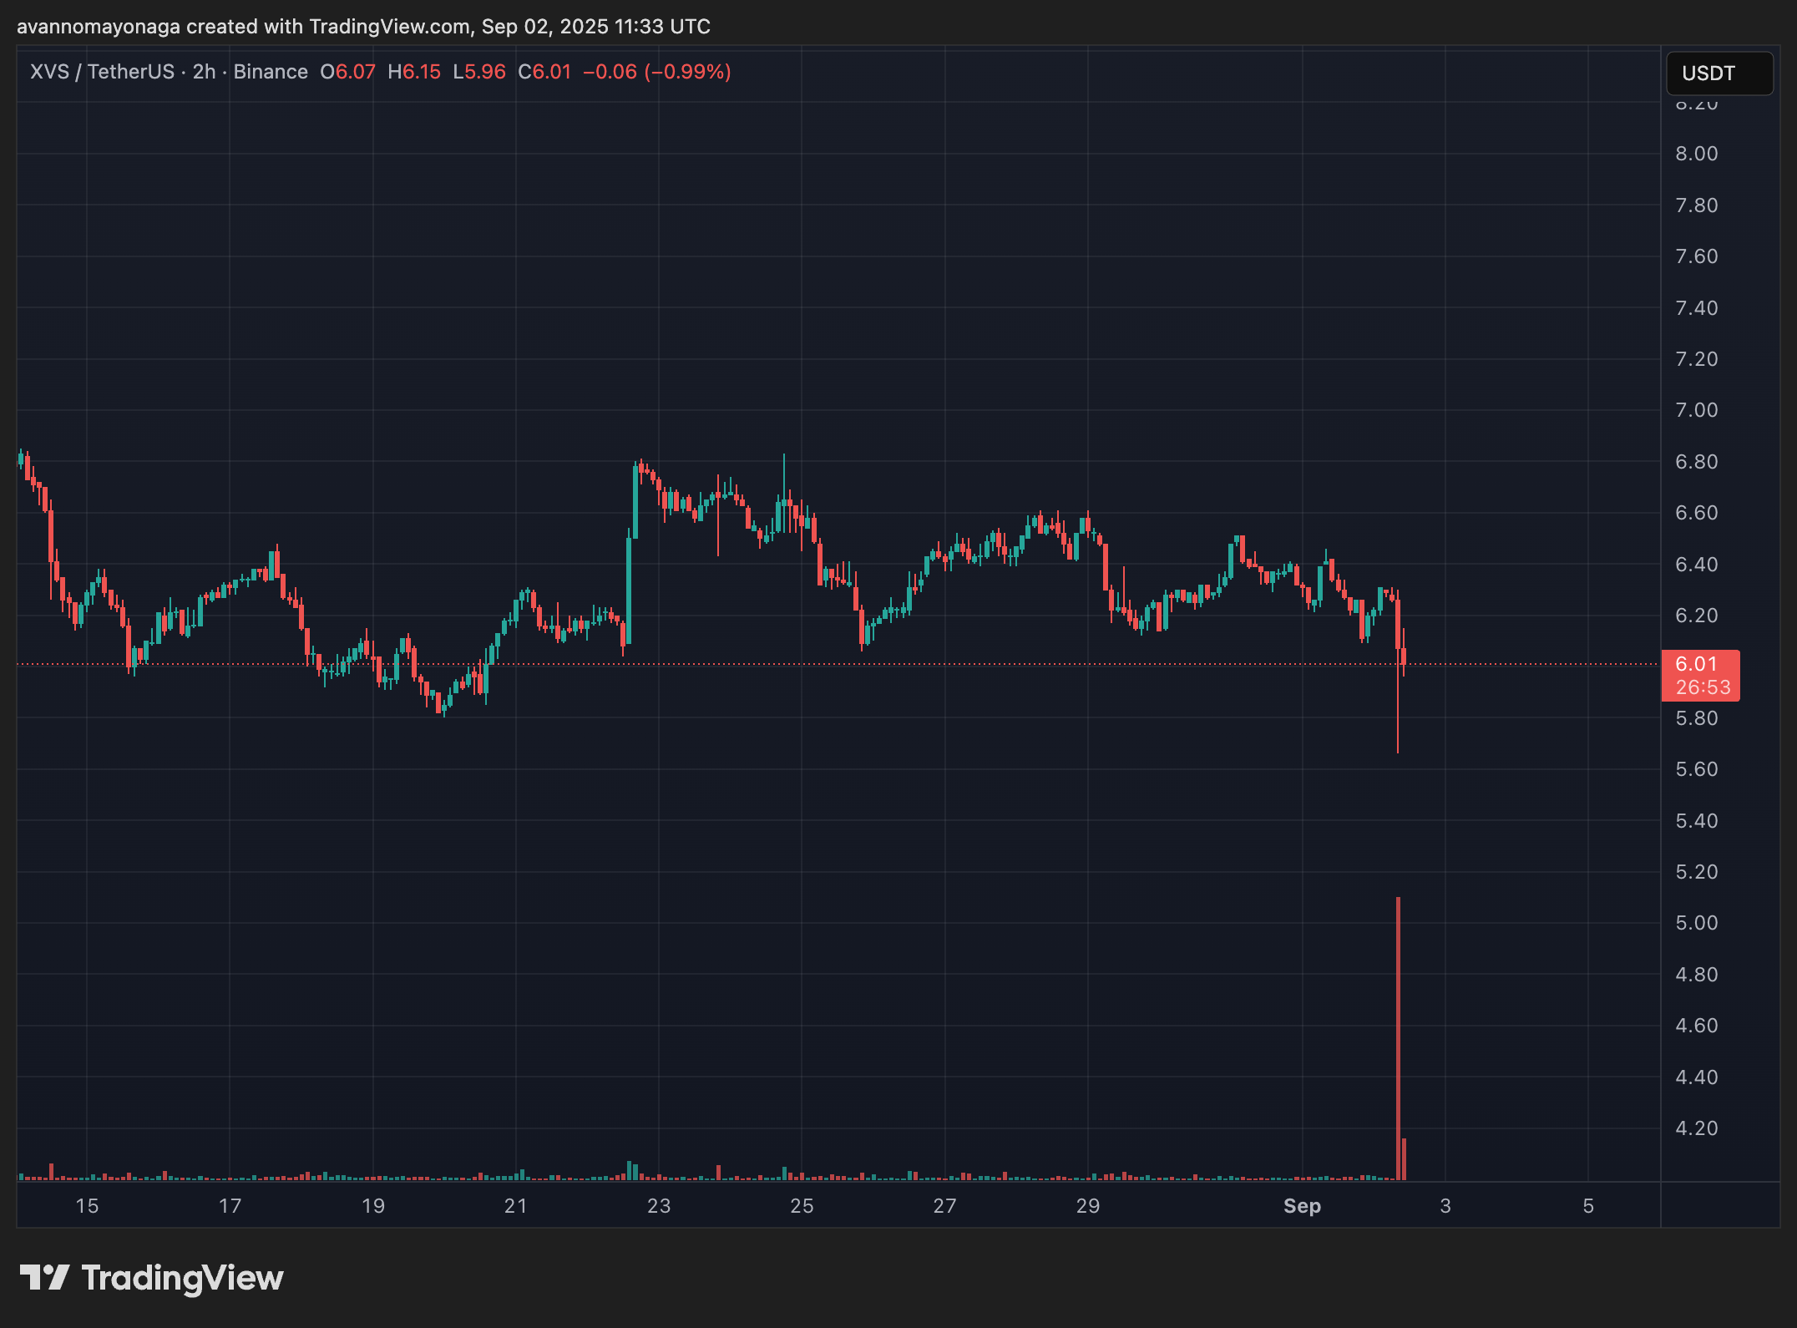Click the Binance exchange label
Screen dimensions: 1797x1328
click(271, 72)
